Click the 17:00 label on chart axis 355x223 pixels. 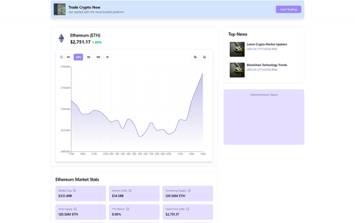click(71, 154)
